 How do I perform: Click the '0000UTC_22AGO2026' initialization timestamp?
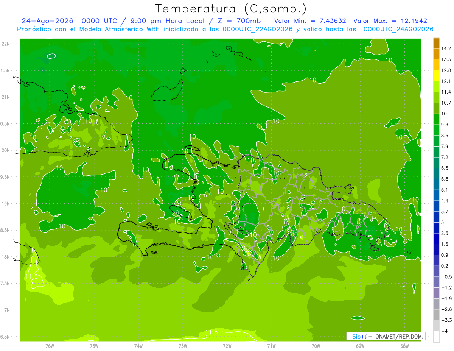click(x=258, y=29)
